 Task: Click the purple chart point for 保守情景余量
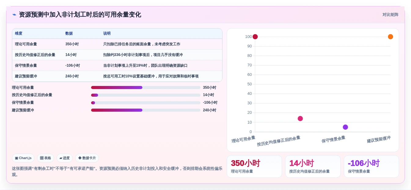[x=345, y=127]
